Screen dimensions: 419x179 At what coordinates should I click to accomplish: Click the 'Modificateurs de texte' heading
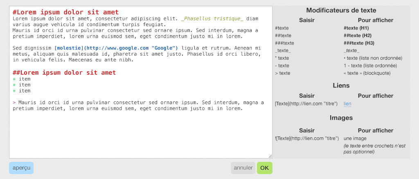tap(341, 10)
